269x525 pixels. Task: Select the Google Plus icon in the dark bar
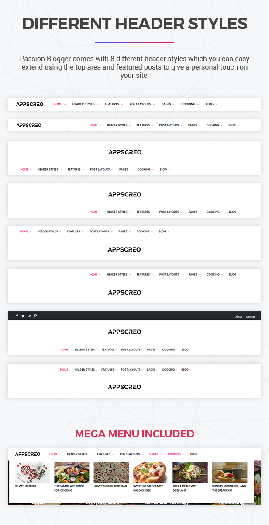tap(29, 316)
